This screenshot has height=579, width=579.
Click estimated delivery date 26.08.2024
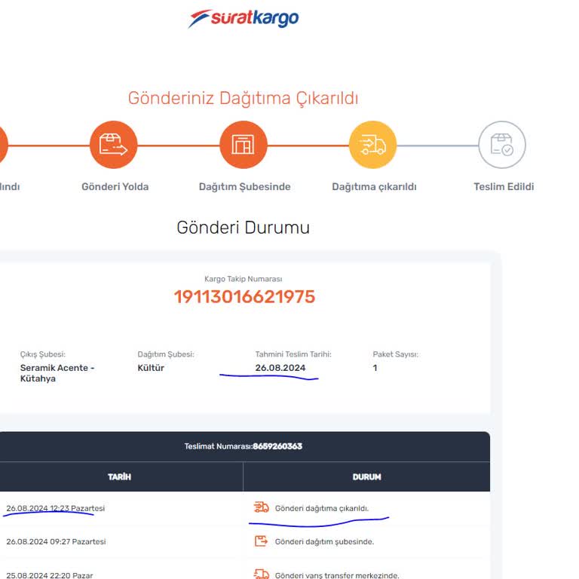pyautogui.click(x=280, y=368)
